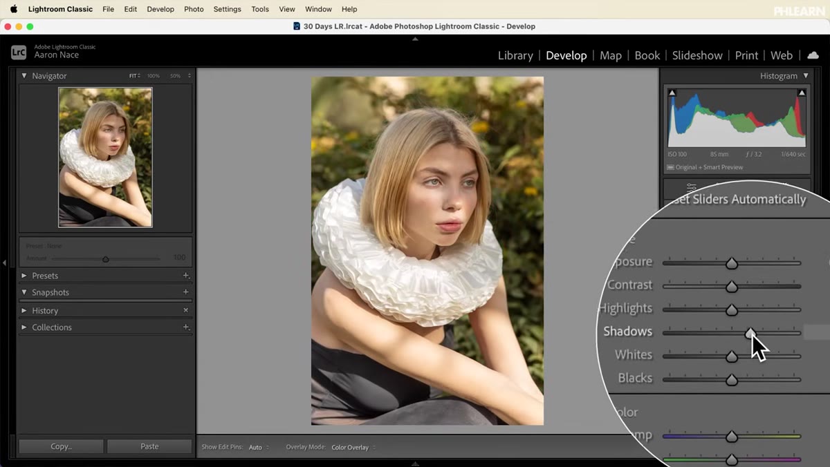
Task: Set Navigator zoom to 50%
Action: pyautogui.click(x=175, y=76)
